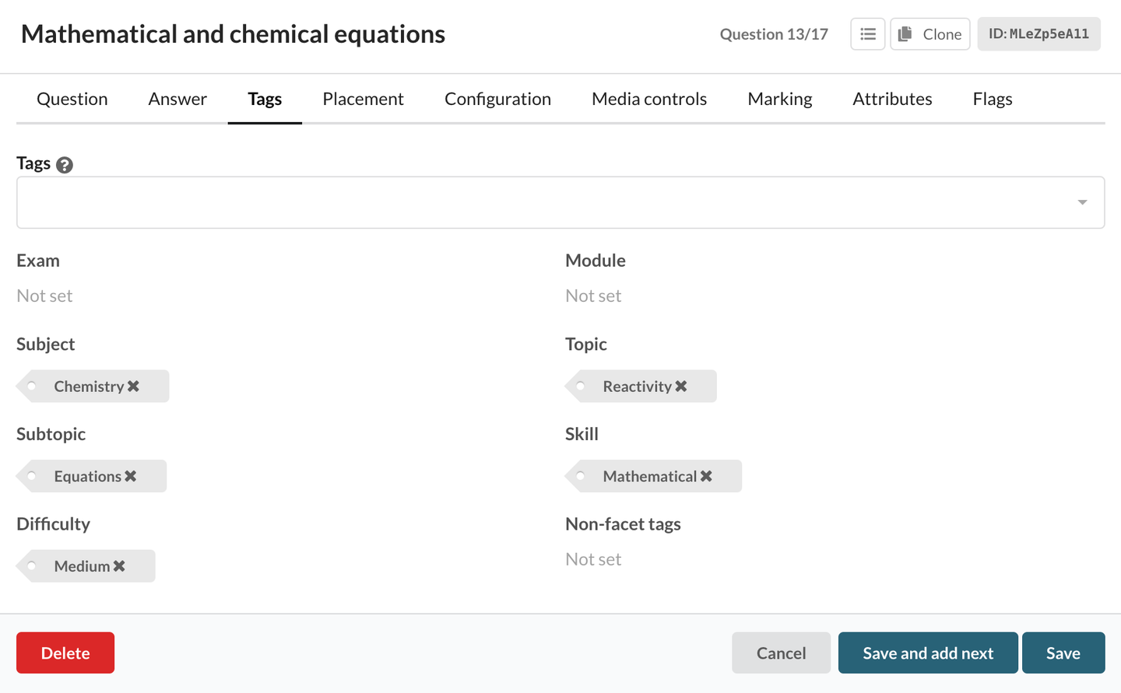Save the question changes
This screenshot has width=1121, height=693.
pyautogui.click(x=1063, y=653)
